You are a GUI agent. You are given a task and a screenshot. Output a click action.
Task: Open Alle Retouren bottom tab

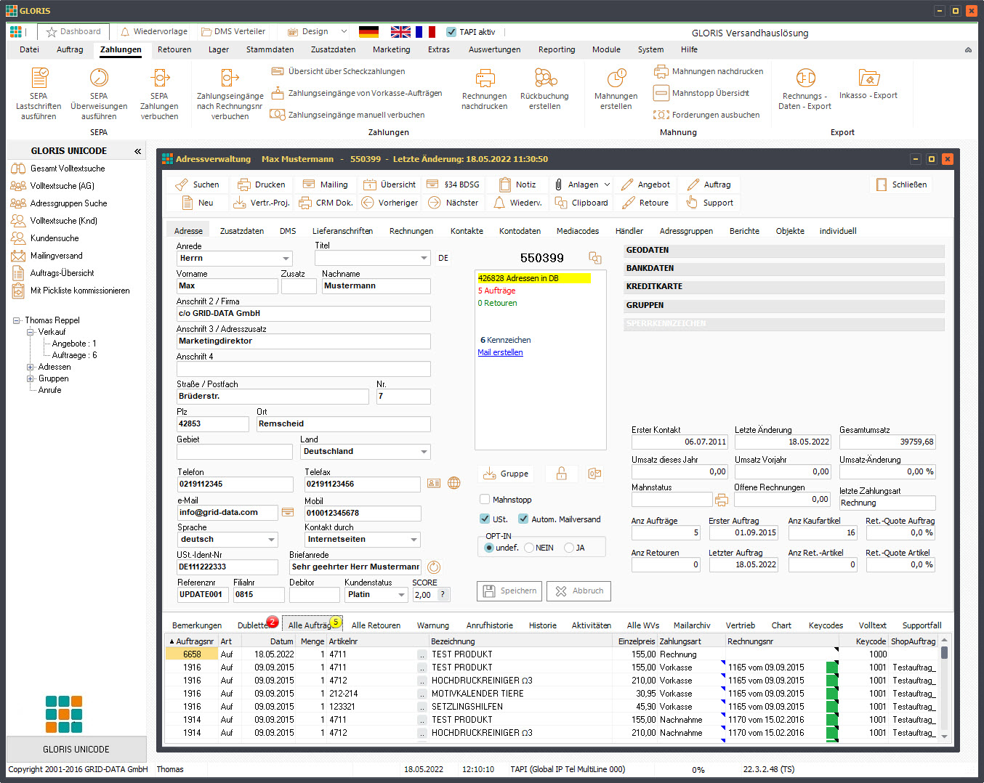(x=376, y=625)
